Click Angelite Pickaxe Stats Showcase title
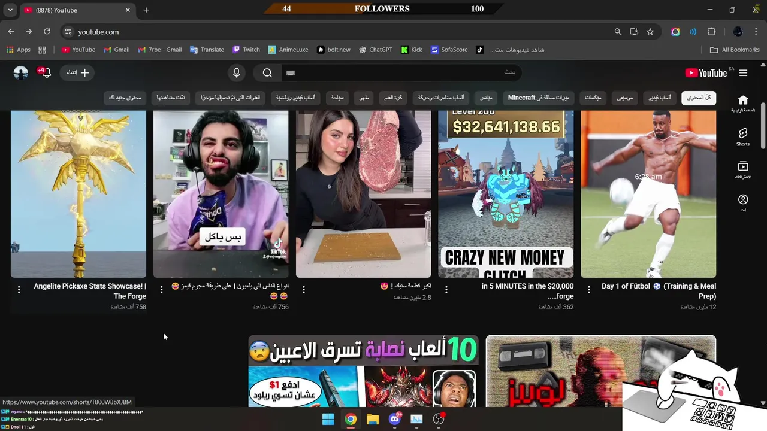Image resolution: width=767 pixels, height=431 pixels. click(90, 291)
